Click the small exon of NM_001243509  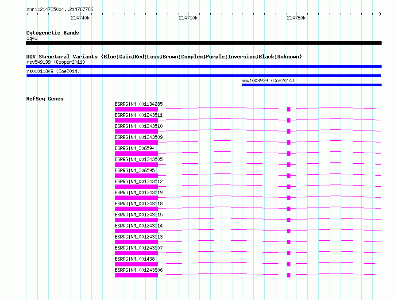(289, 142)
